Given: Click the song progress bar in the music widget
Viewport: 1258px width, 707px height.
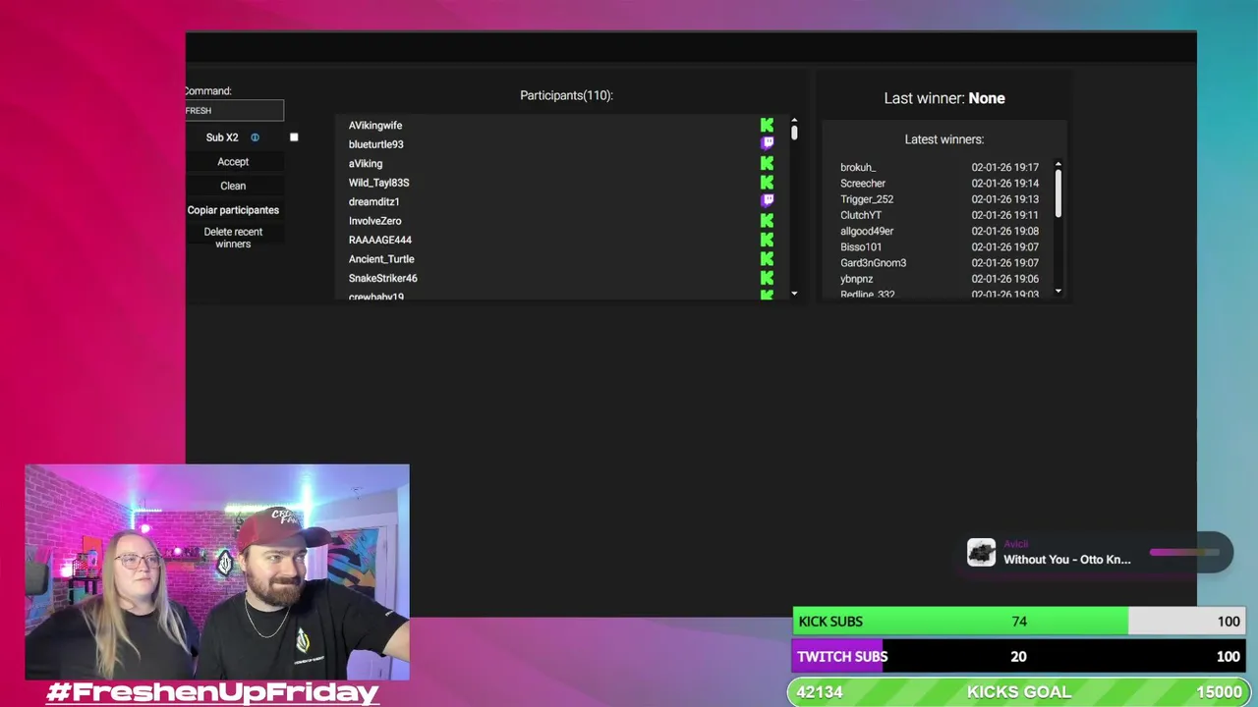Looking at the screenshot, I should point(1184,552).
